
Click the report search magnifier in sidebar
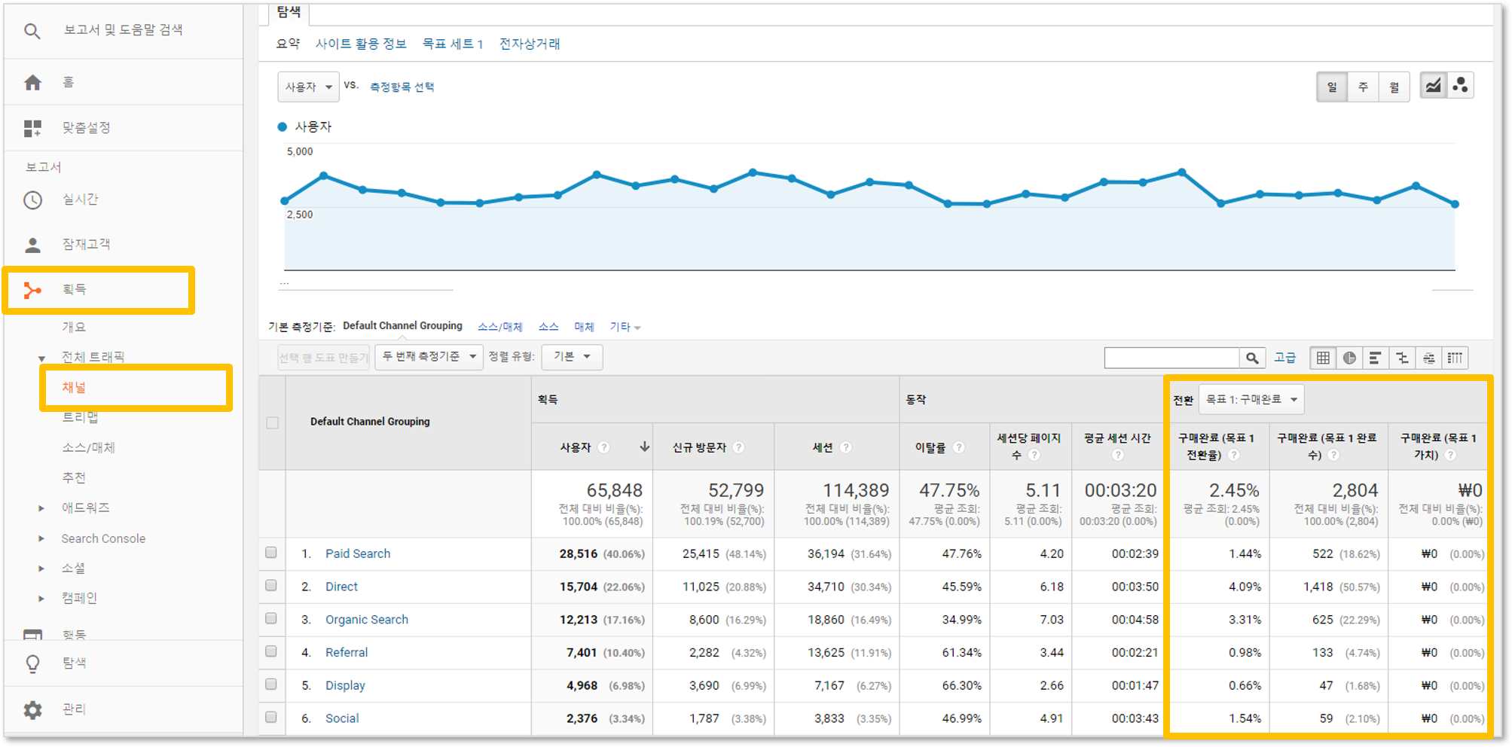pyautogui.click(x=32, y=30)
